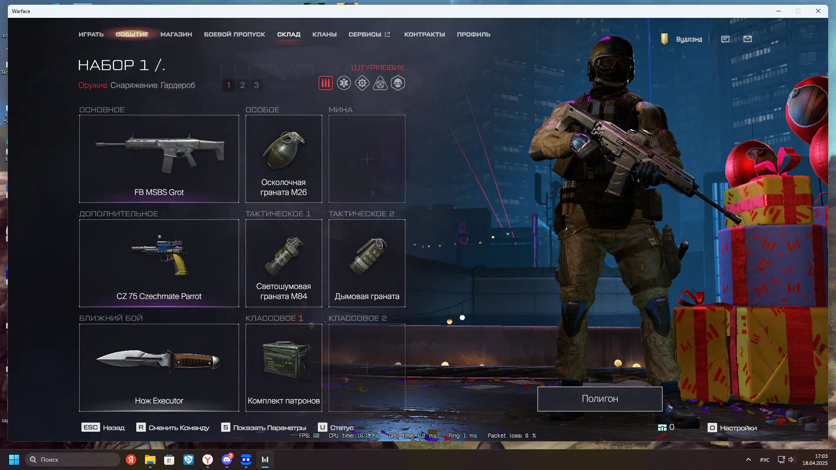The width and height of the screenshot is (836, 470).
Task: Open the mail envelope icon
Action: click(748, 39)
